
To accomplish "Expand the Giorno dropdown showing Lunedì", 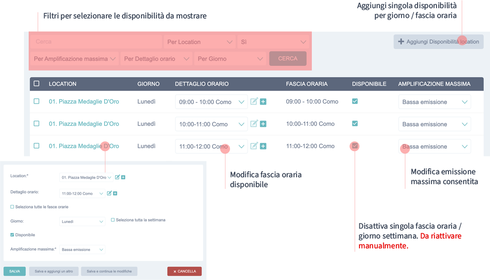I will pyautogui.click(x=82, y=221).
